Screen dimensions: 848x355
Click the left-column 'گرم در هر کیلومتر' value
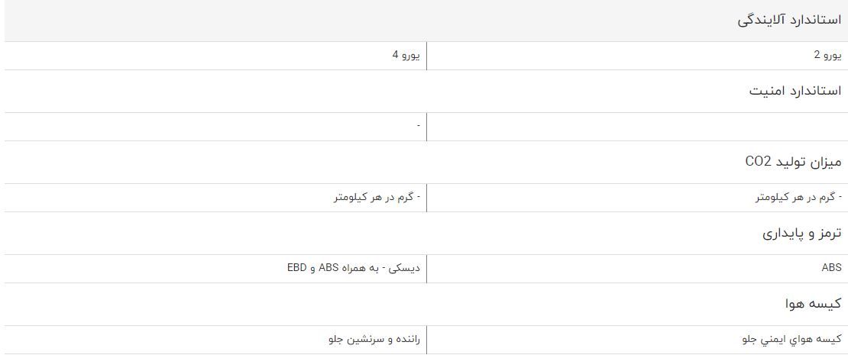tap(377, 197)
